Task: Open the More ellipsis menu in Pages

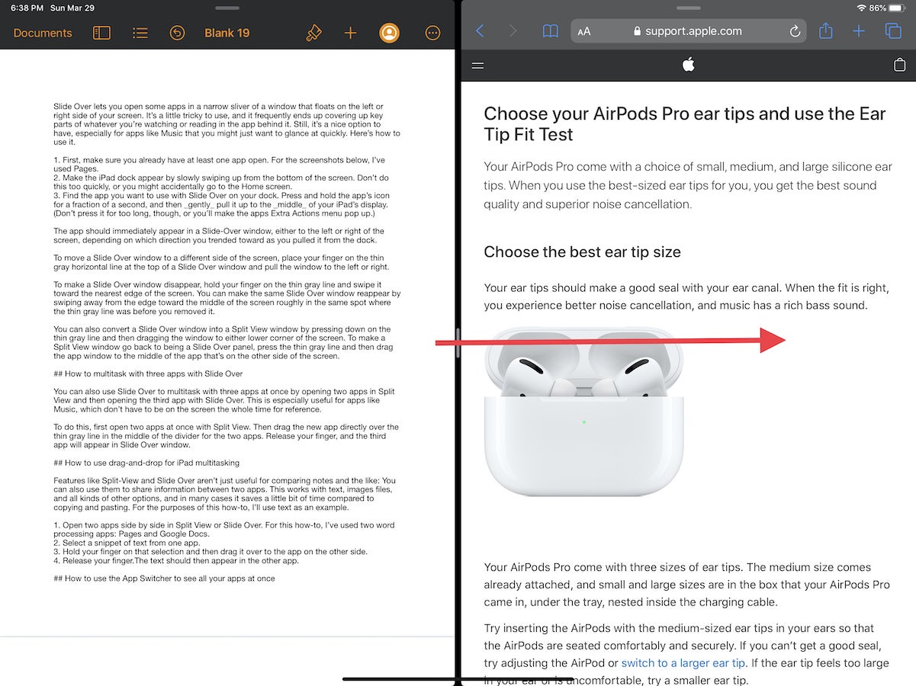Action: [x=432, y=33]
